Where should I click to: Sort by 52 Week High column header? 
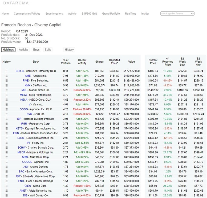pyautogui.click(x=198, y=62)
